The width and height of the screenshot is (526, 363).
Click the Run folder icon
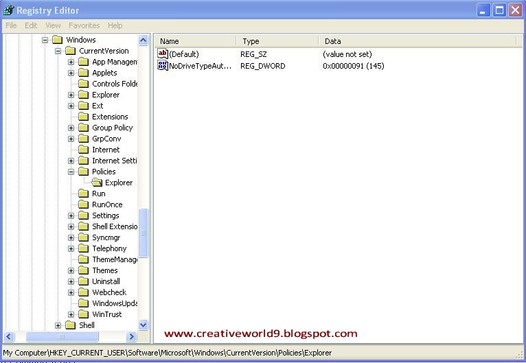[x=84, y=194]
